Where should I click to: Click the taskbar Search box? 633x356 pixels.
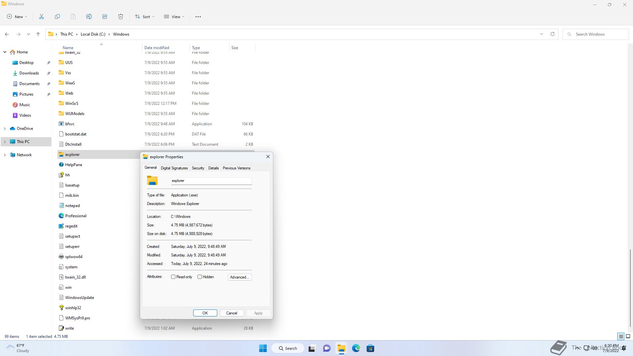[287, 348]
